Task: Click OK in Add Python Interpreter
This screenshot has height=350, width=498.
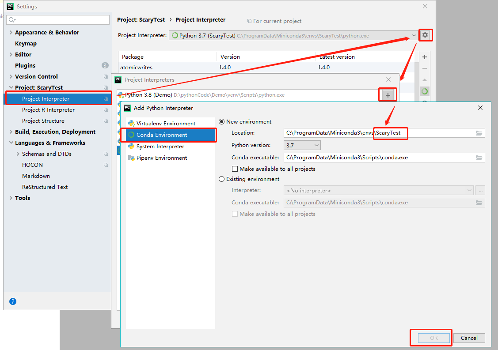Action: (x=434, y=338)
